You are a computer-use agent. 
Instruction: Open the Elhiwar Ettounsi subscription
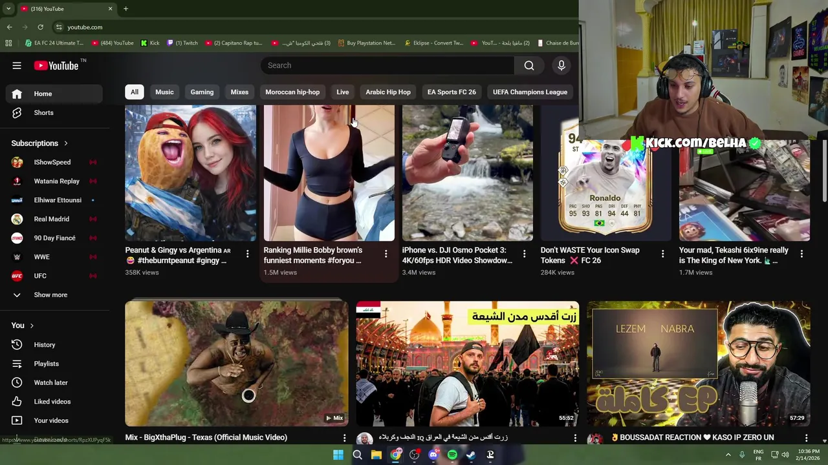pos(56,200)
